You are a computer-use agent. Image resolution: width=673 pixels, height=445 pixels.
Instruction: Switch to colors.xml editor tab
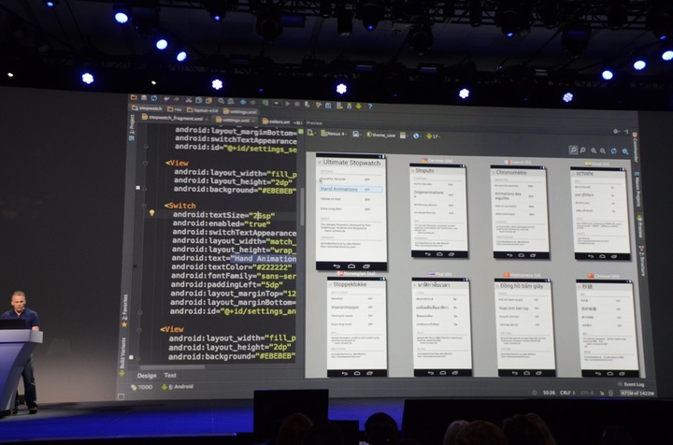coord(277,122)
